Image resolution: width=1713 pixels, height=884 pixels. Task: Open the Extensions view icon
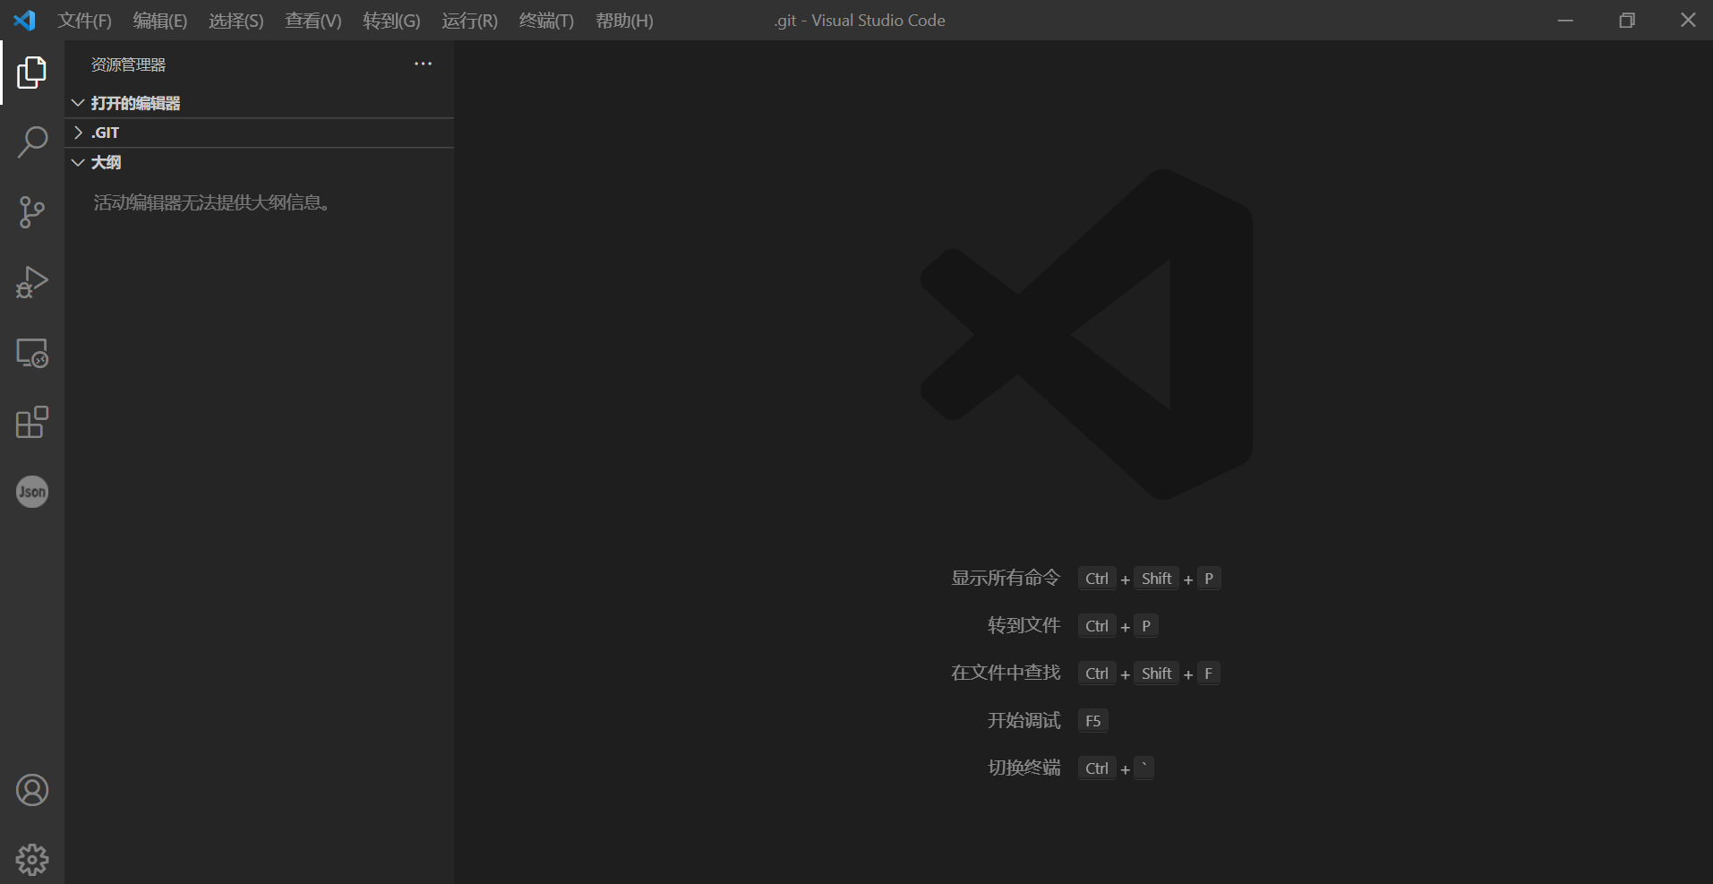[32, 422]
